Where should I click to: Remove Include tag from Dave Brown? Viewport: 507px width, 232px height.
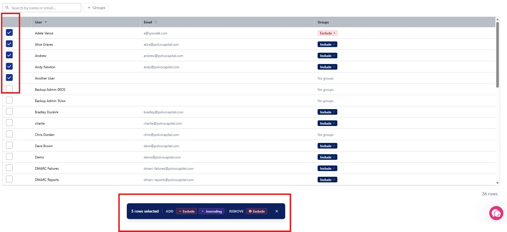tap(334, 146)
